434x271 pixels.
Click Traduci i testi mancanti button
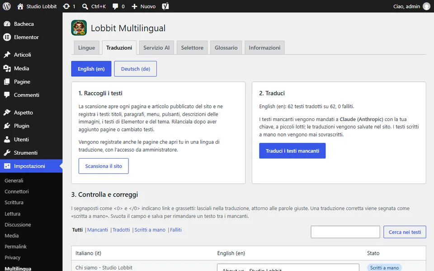[x=292, y=151]
